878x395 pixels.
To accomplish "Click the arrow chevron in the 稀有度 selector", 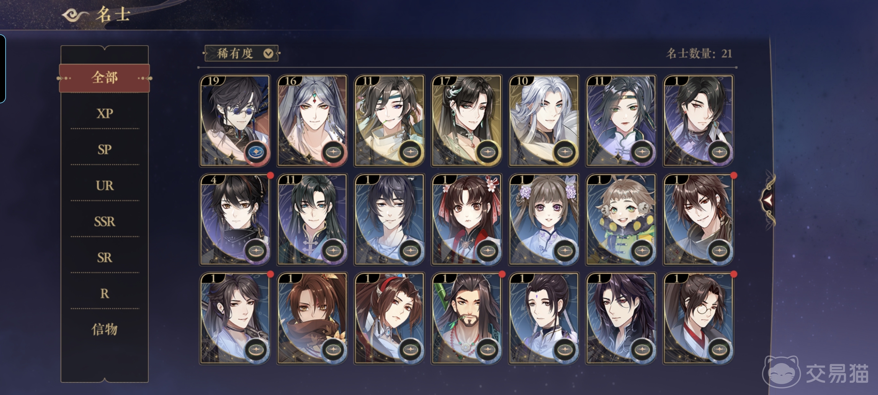I will click(269, 53).
